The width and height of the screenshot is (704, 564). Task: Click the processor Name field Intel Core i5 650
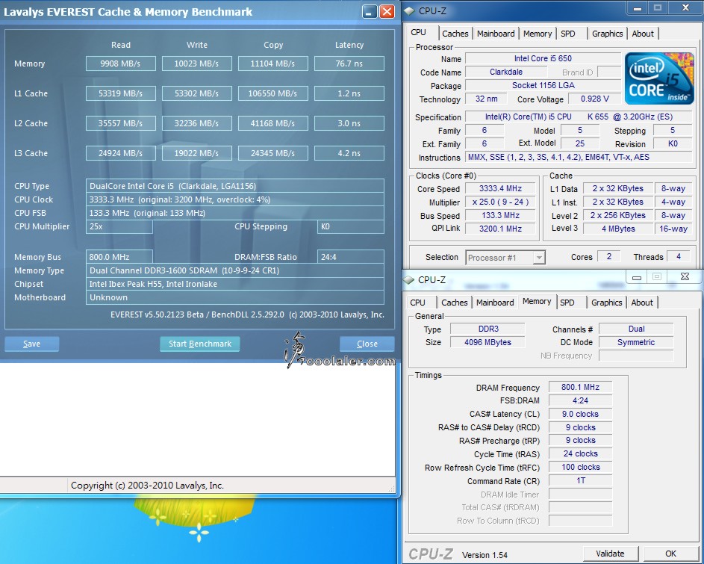click(543, 58)
